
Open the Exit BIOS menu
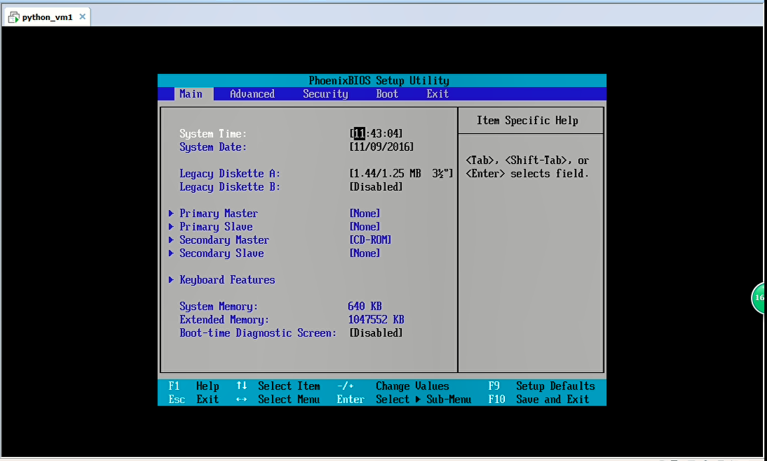(x=437, y=94)
